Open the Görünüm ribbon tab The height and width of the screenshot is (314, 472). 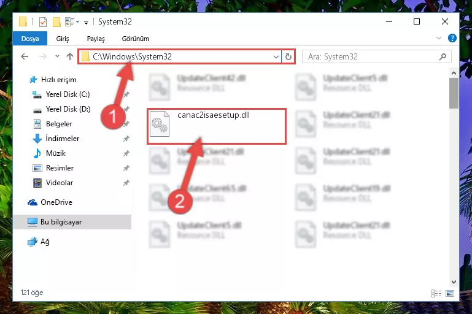pyautogui.click(x=136, y=39)
